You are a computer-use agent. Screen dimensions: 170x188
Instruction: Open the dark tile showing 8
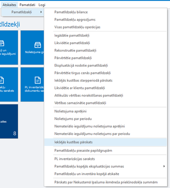tap(9, 121)
